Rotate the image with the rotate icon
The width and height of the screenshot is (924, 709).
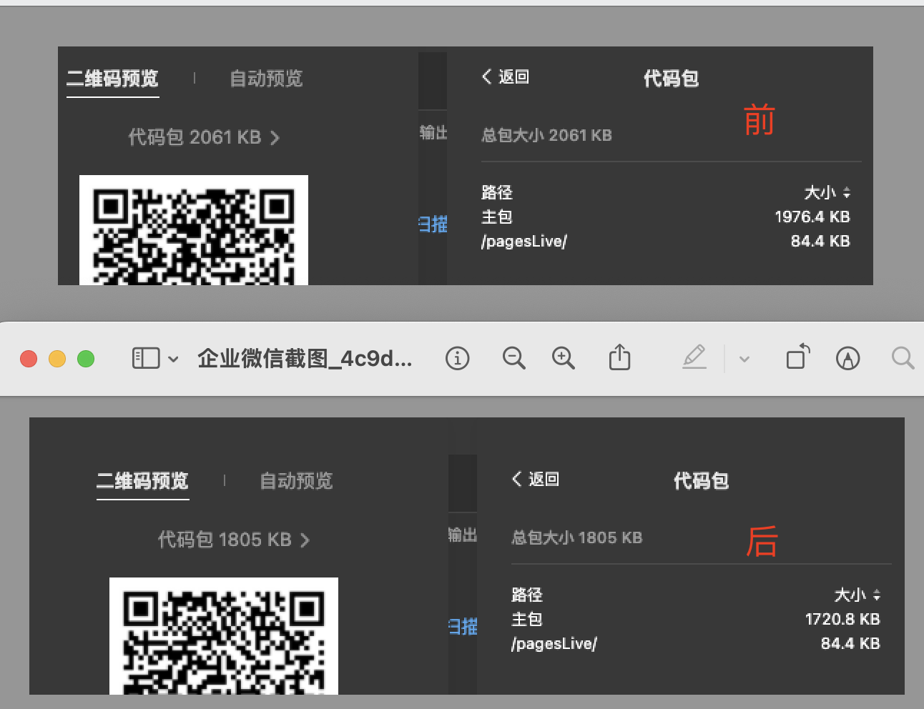(x=798, y=357)
